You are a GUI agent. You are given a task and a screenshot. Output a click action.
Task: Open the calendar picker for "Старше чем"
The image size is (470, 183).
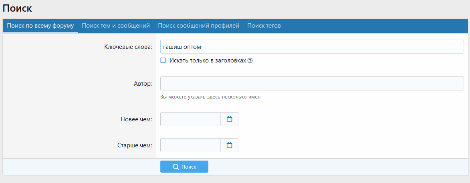(x=230, y=145)
